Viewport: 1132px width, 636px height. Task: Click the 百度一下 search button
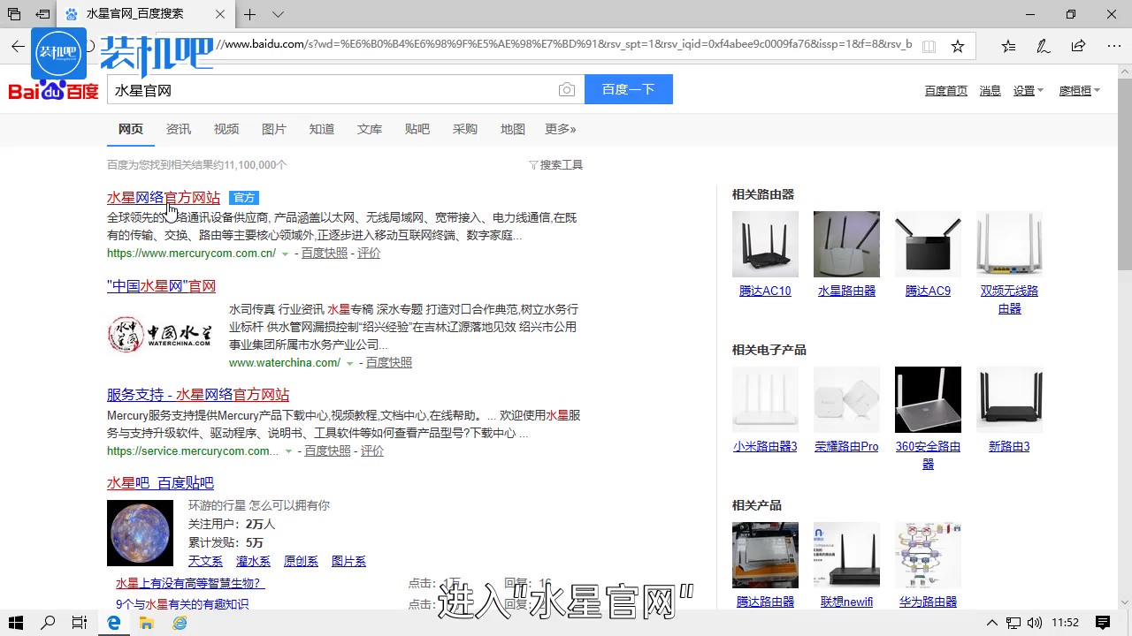click(x=629, y=89)
